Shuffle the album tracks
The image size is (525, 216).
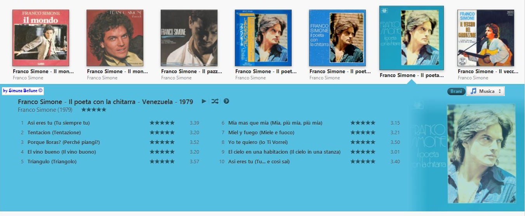pos(215,101)
